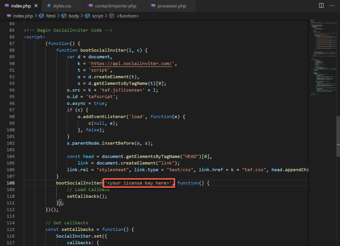Click the "stylesheet" string on line 106
This screenshot has height=246, width=340.
click(x=113, y=170)
